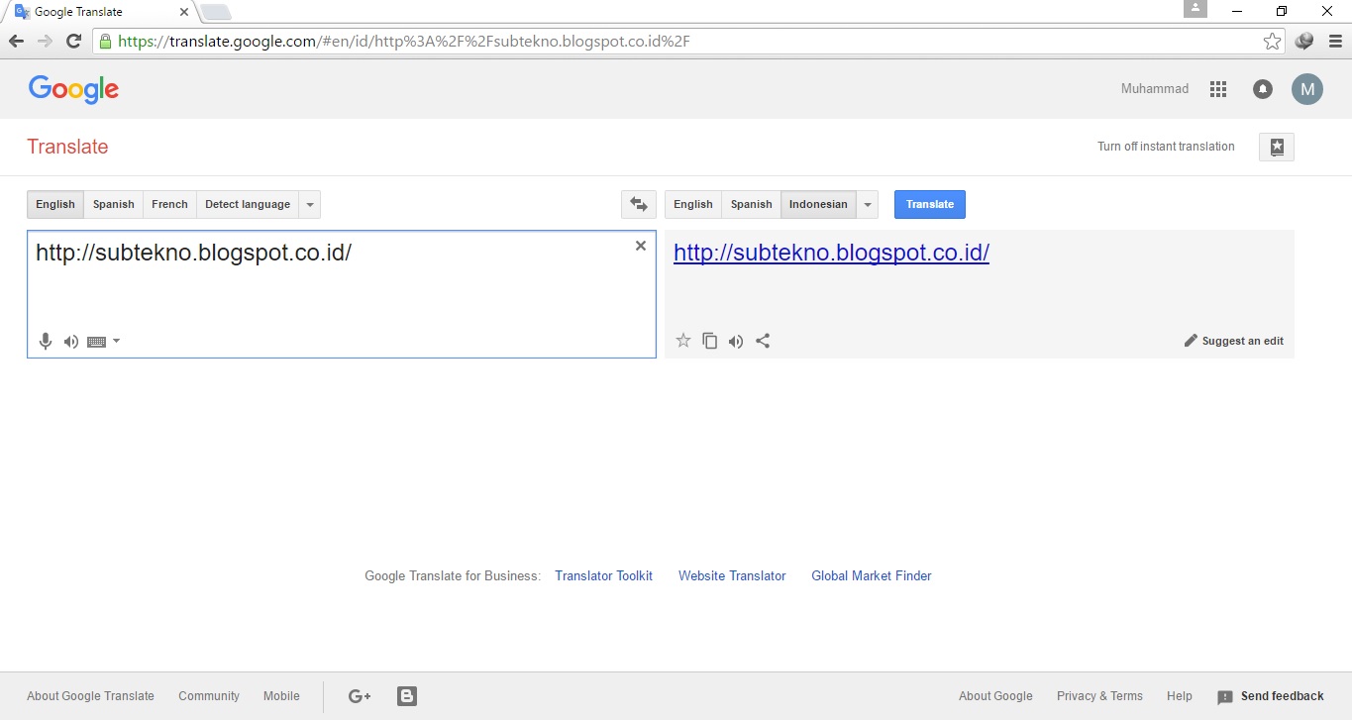Open Chrome hamburger menu
Viewport: 1352px width, 720px height.
(1334, 41)
